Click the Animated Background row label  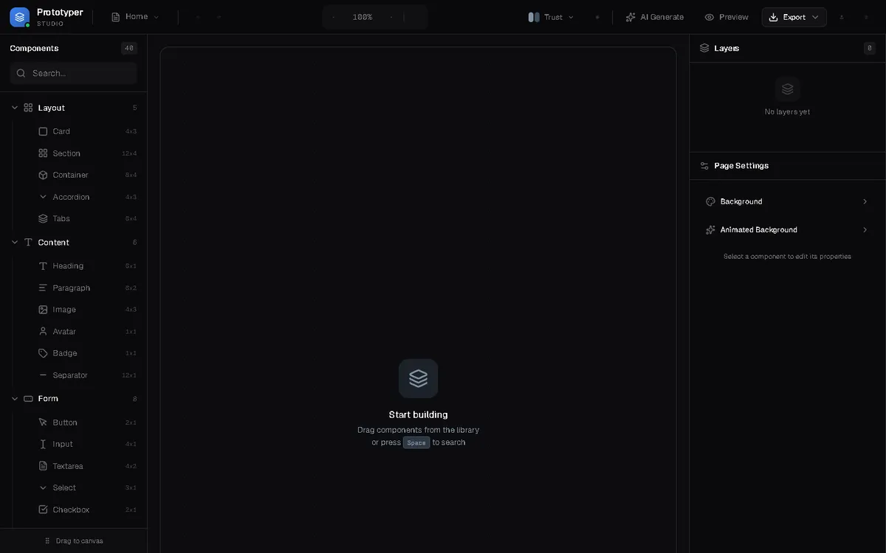click(x=759, y=230)
